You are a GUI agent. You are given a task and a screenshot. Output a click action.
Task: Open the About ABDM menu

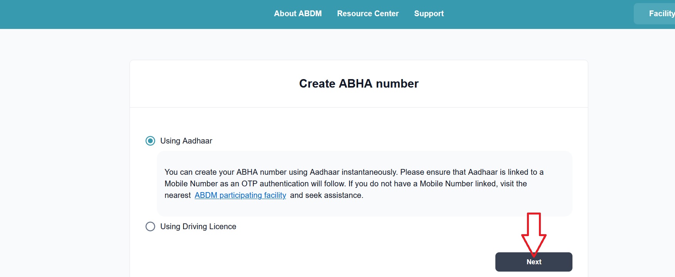pos(298,14)
